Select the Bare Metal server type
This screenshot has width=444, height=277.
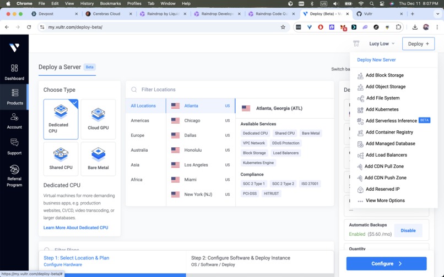coord(98,159)
